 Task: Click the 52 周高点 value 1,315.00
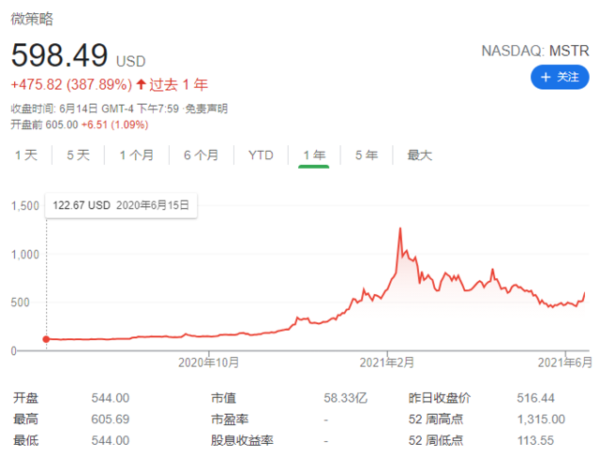click(541, 419)
